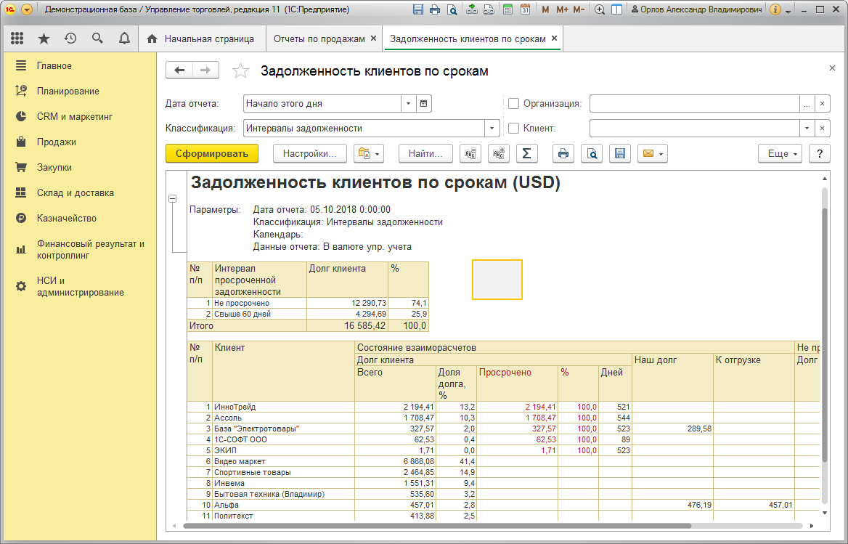Open the Клиент field dropdown arrow
848x544 pixels.
click(807, 128)
